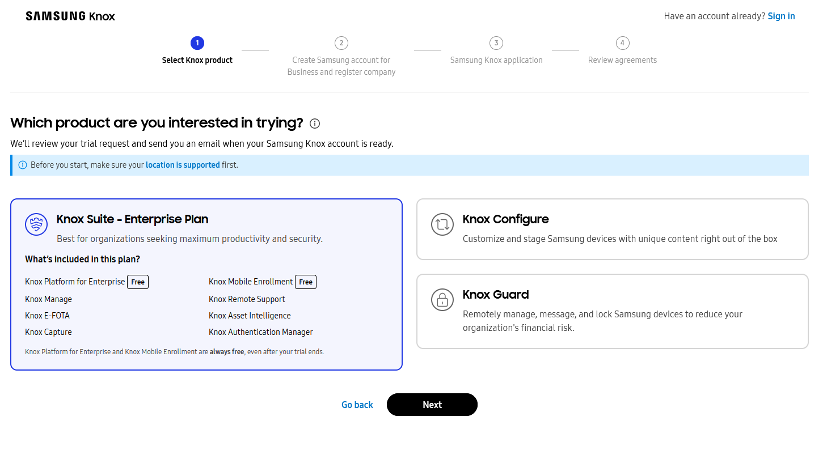Viewport: 827px width, 476px height.
Task: Click the Next button
Action: coord(432,405)
